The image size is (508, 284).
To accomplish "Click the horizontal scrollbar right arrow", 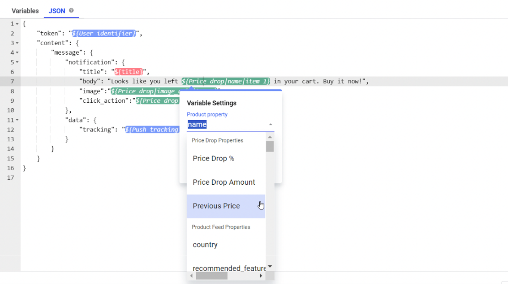I will click(x=261, y=276).
